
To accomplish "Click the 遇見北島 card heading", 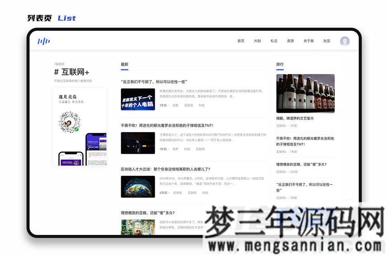I will tap(68, 97).
